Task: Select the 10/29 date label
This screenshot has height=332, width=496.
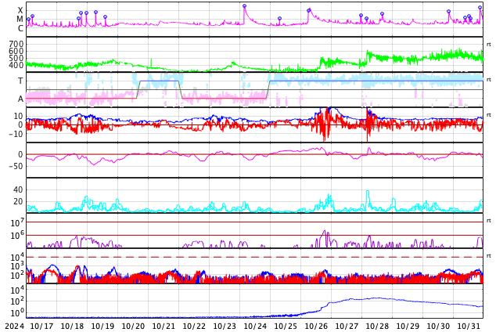Action: tap(408, 326)
